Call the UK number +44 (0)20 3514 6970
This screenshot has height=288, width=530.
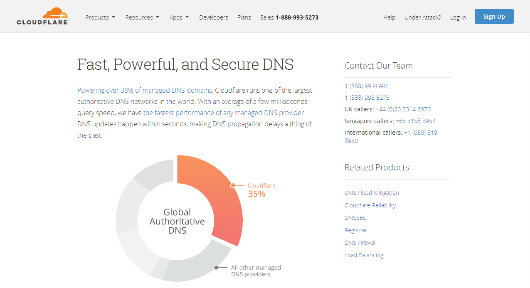[403, 109]
